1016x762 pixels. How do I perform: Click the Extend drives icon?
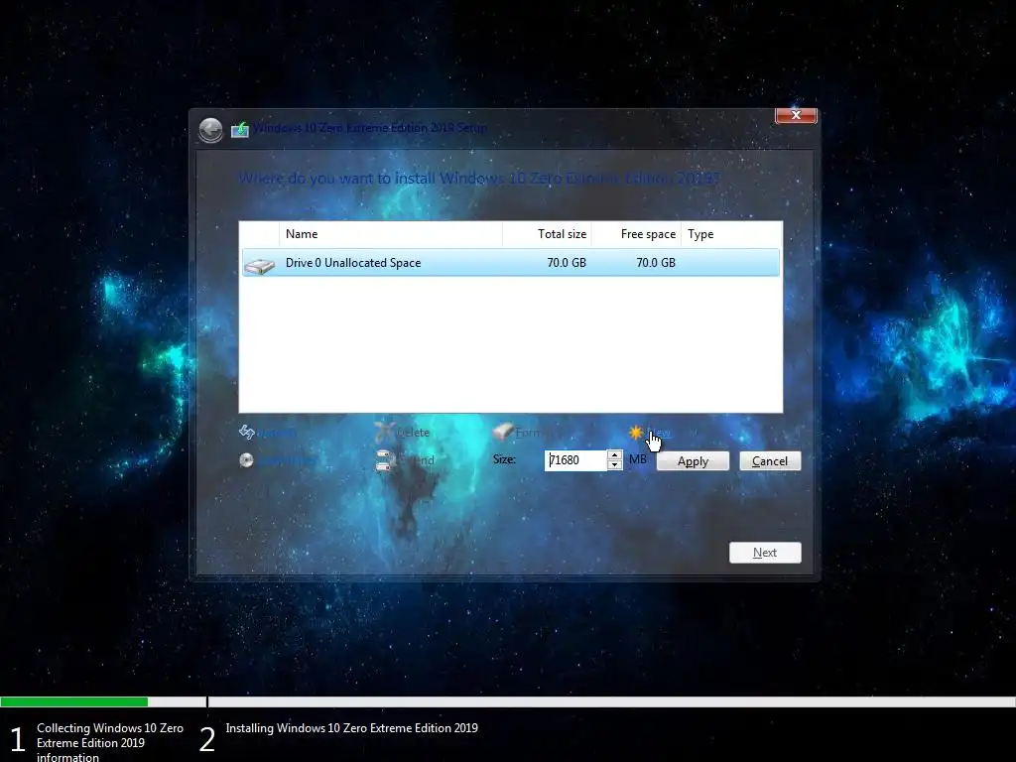384,460
